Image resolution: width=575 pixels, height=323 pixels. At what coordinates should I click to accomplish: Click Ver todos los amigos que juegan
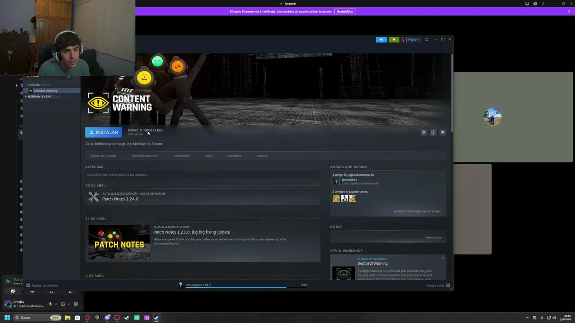(417, 211)
